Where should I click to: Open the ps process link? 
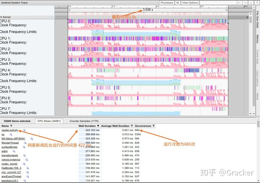click(x=3, y=134)
